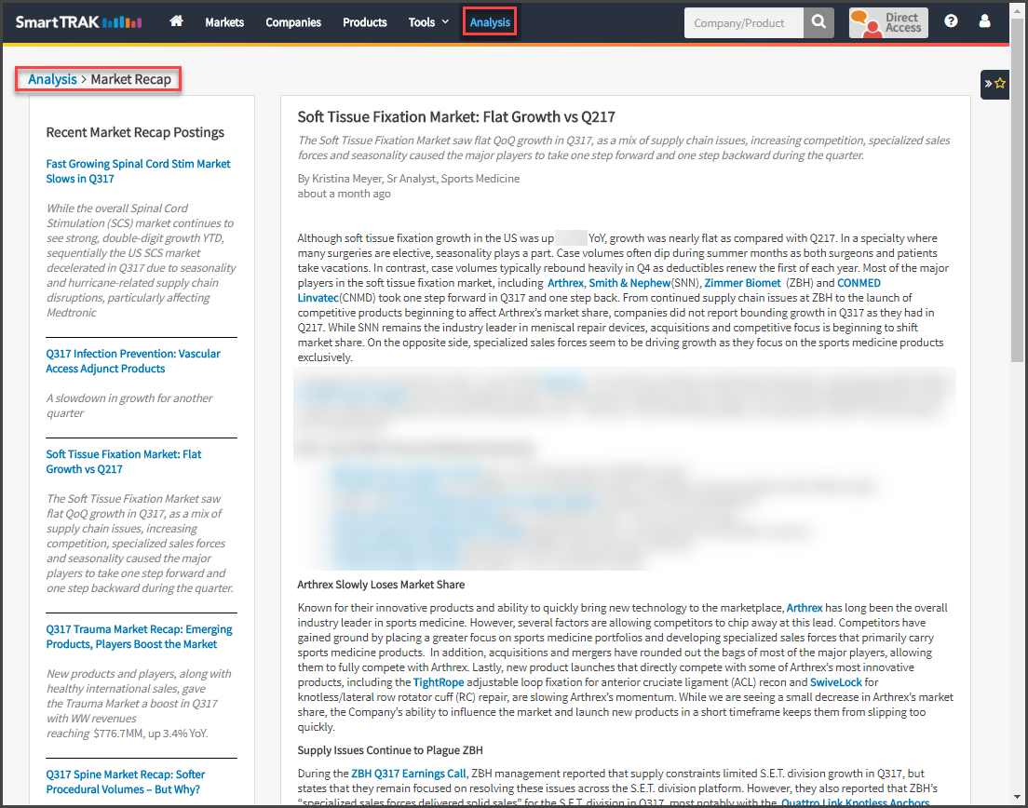Follow the Zimmer Biomet company link
The height and width of the screenshot is (808, 1028).
tap(742, 283)
